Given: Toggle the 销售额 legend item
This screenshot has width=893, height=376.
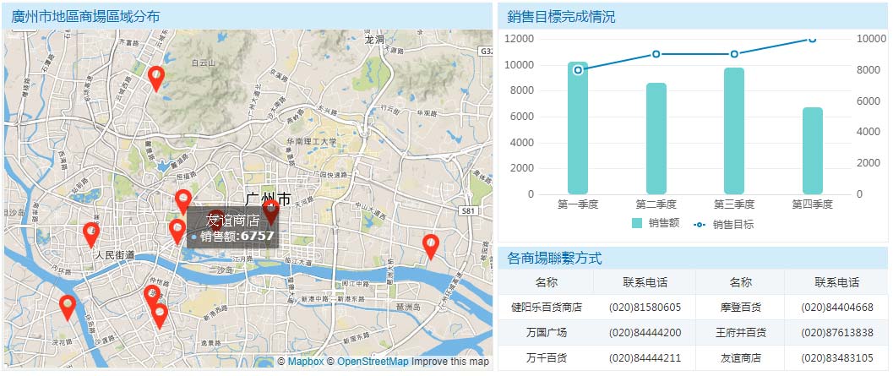Looking at the screenshot, I should click(x=656, y=223).
